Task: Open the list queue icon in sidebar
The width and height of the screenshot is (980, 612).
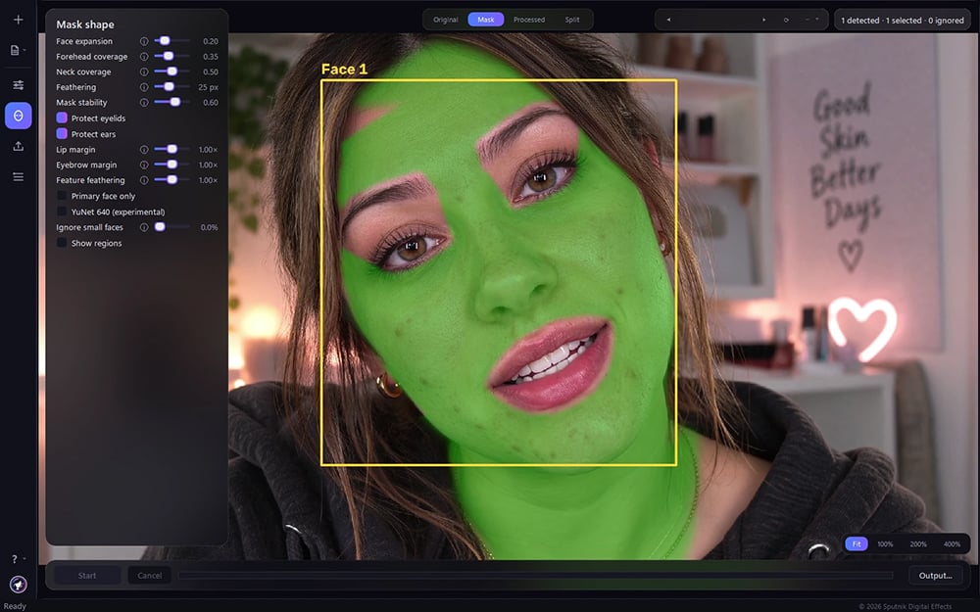Action: (x=18, y=177)
